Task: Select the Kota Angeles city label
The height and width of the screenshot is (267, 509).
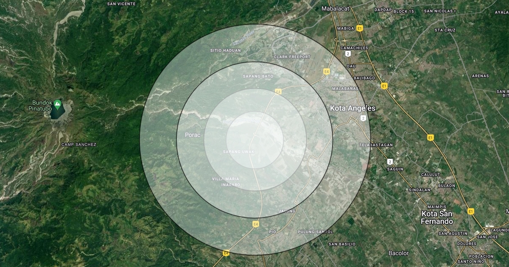Action: pyautogui.click(x=352, y=108)
